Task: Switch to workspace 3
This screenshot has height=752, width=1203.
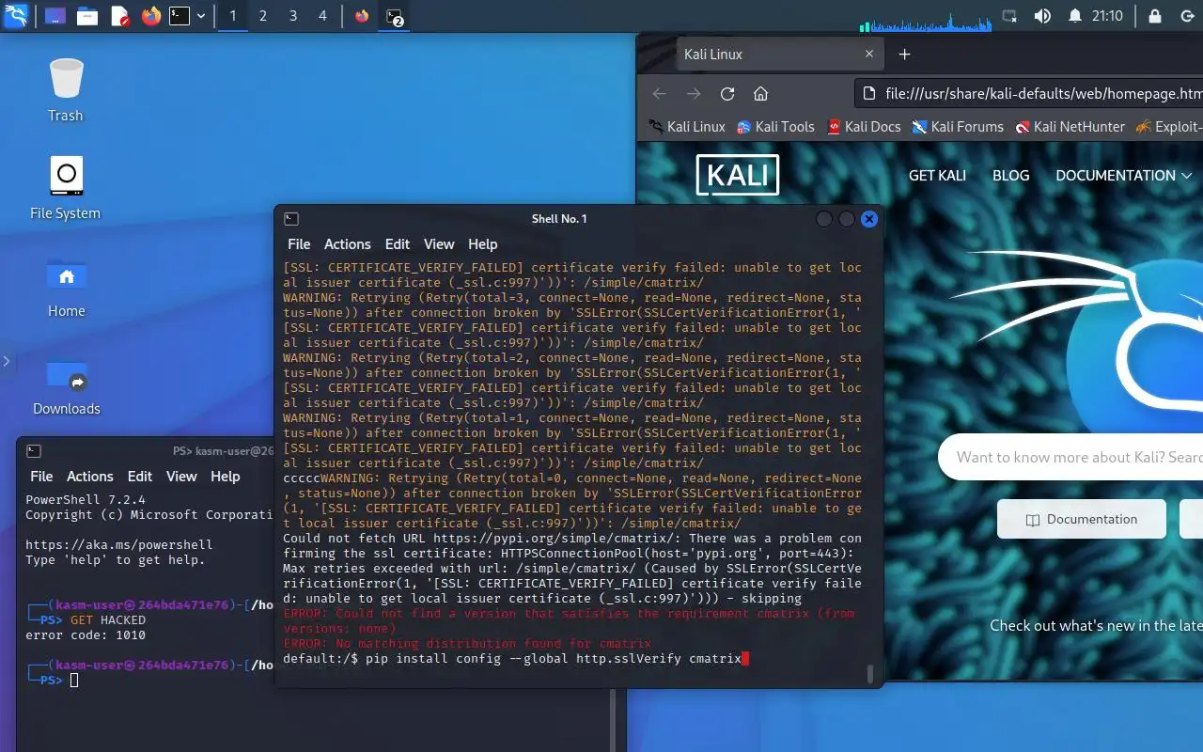Action: click(293, 16)
